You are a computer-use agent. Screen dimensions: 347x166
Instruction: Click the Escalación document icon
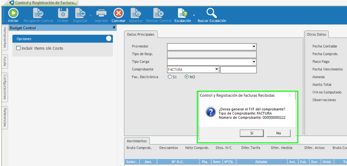coord(183,13)
